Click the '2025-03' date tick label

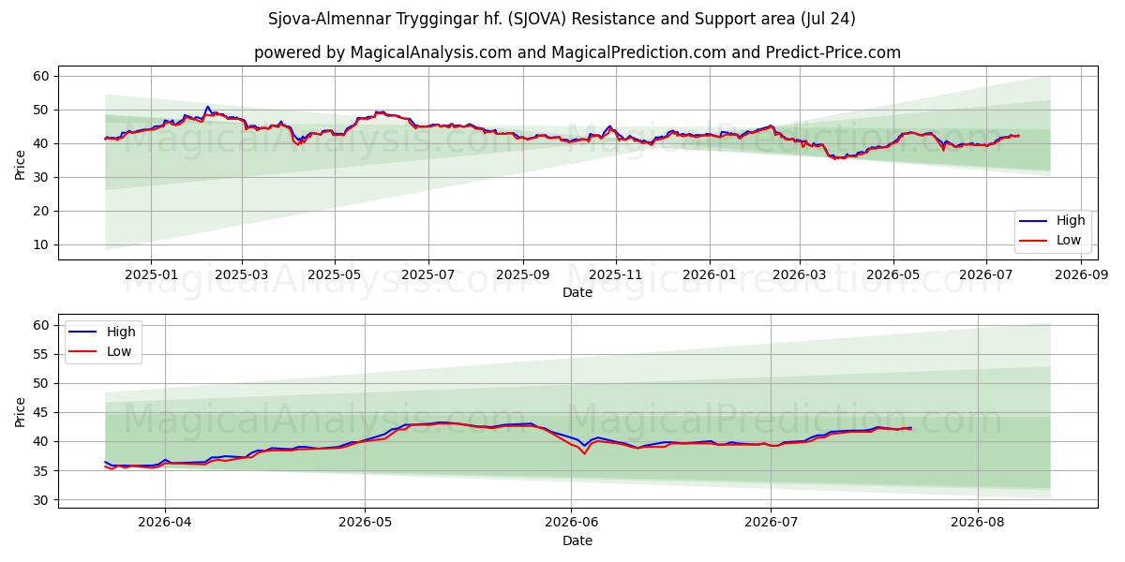pos(242,275)
